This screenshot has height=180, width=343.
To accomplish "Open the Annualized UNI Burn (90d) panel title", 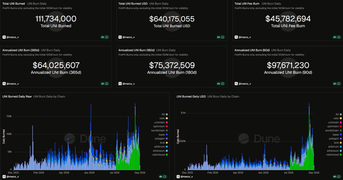I will point(252,50).
